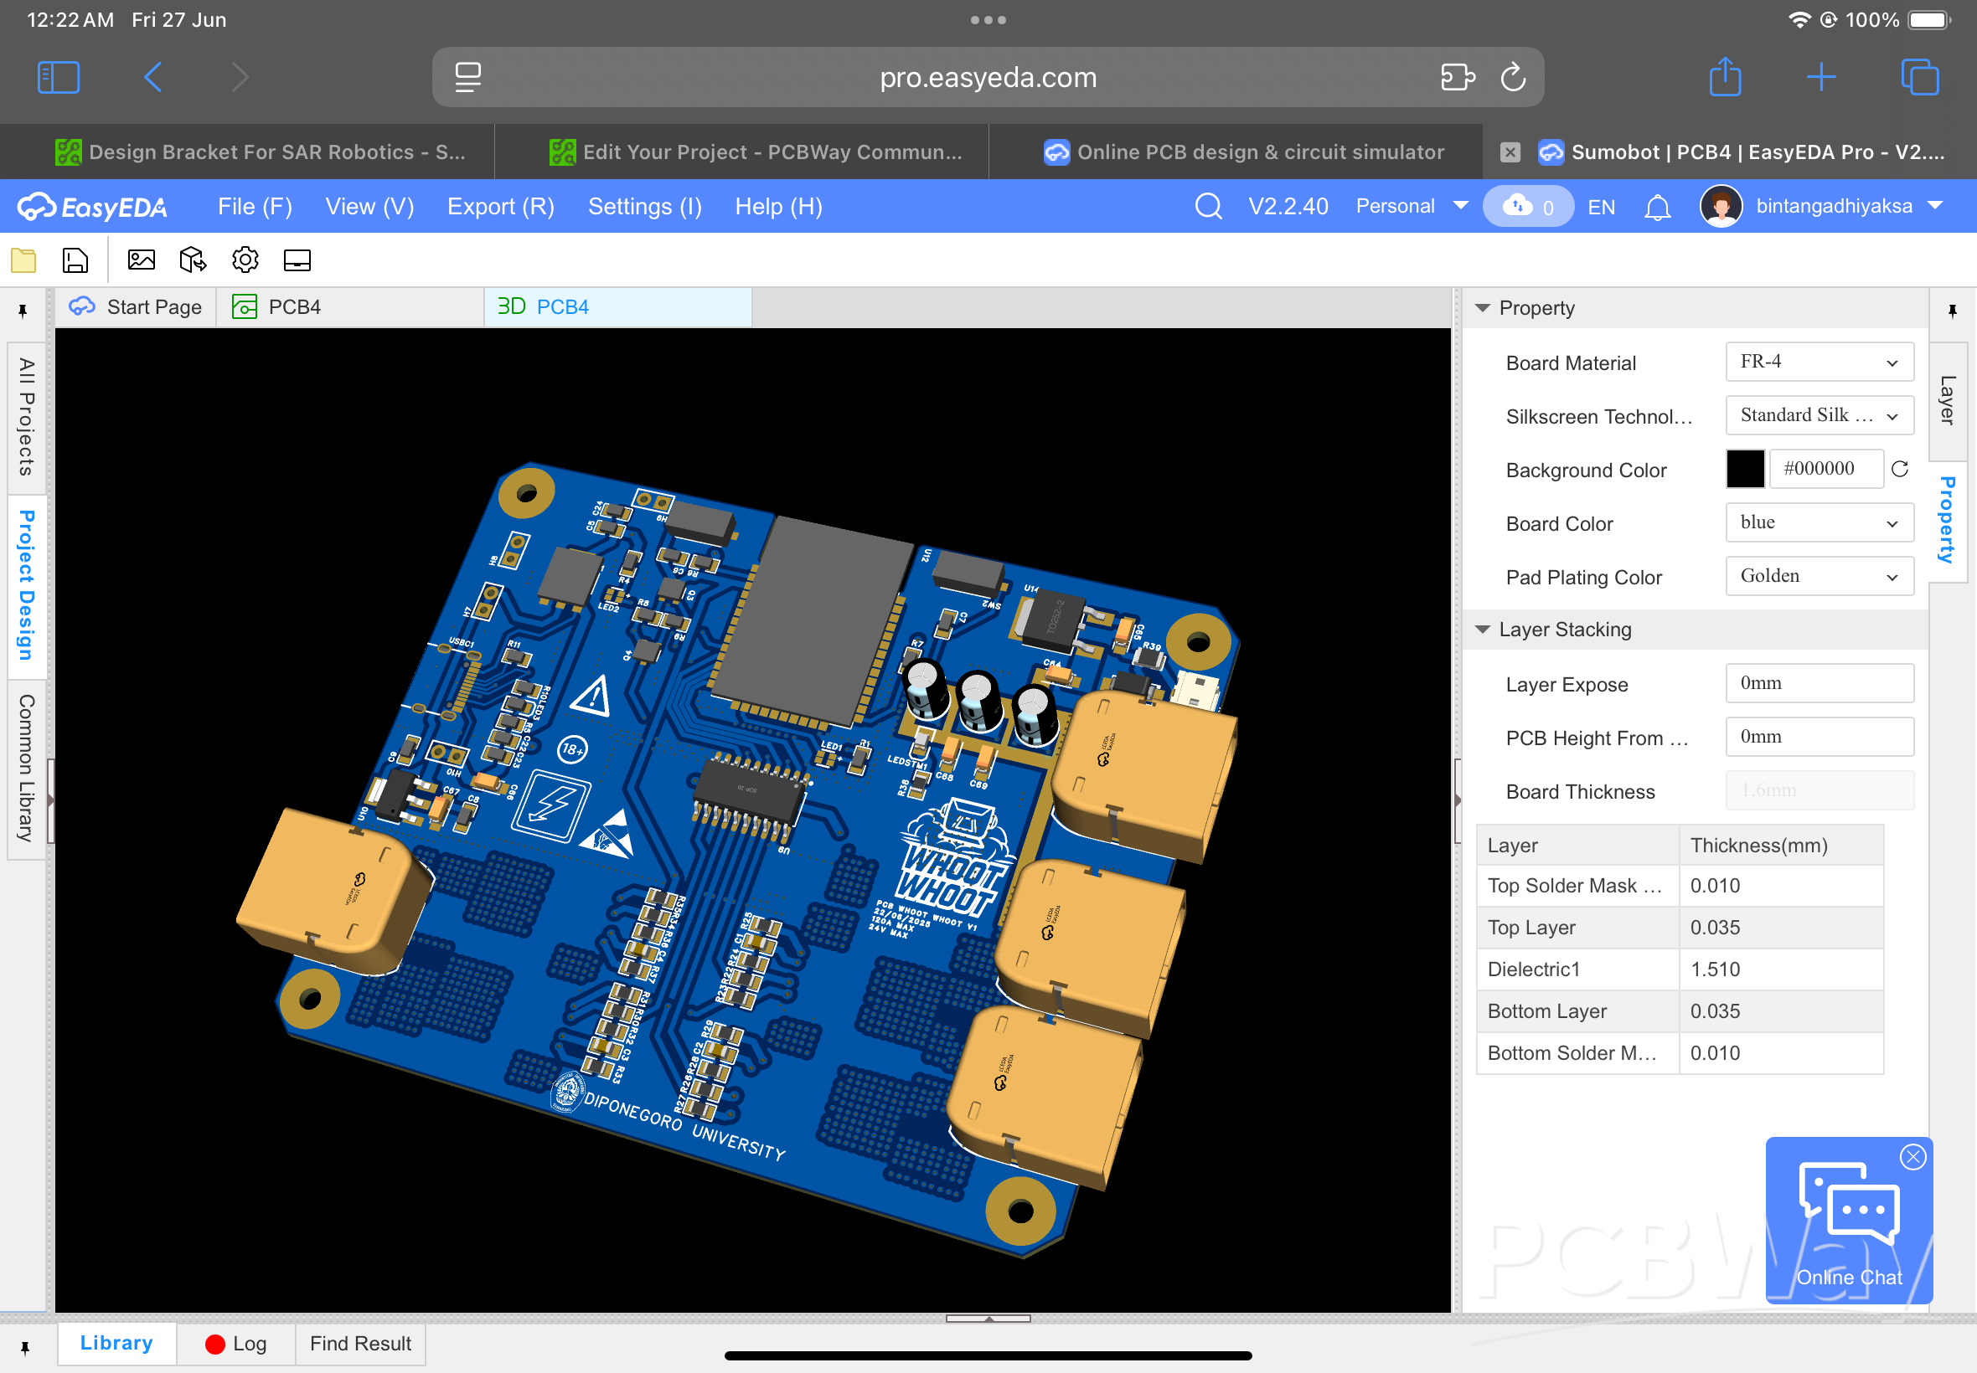1977x1373 pixels.
Task: Switch the EN language selector
Action: pyautogui.click(x=1601, y=208)
